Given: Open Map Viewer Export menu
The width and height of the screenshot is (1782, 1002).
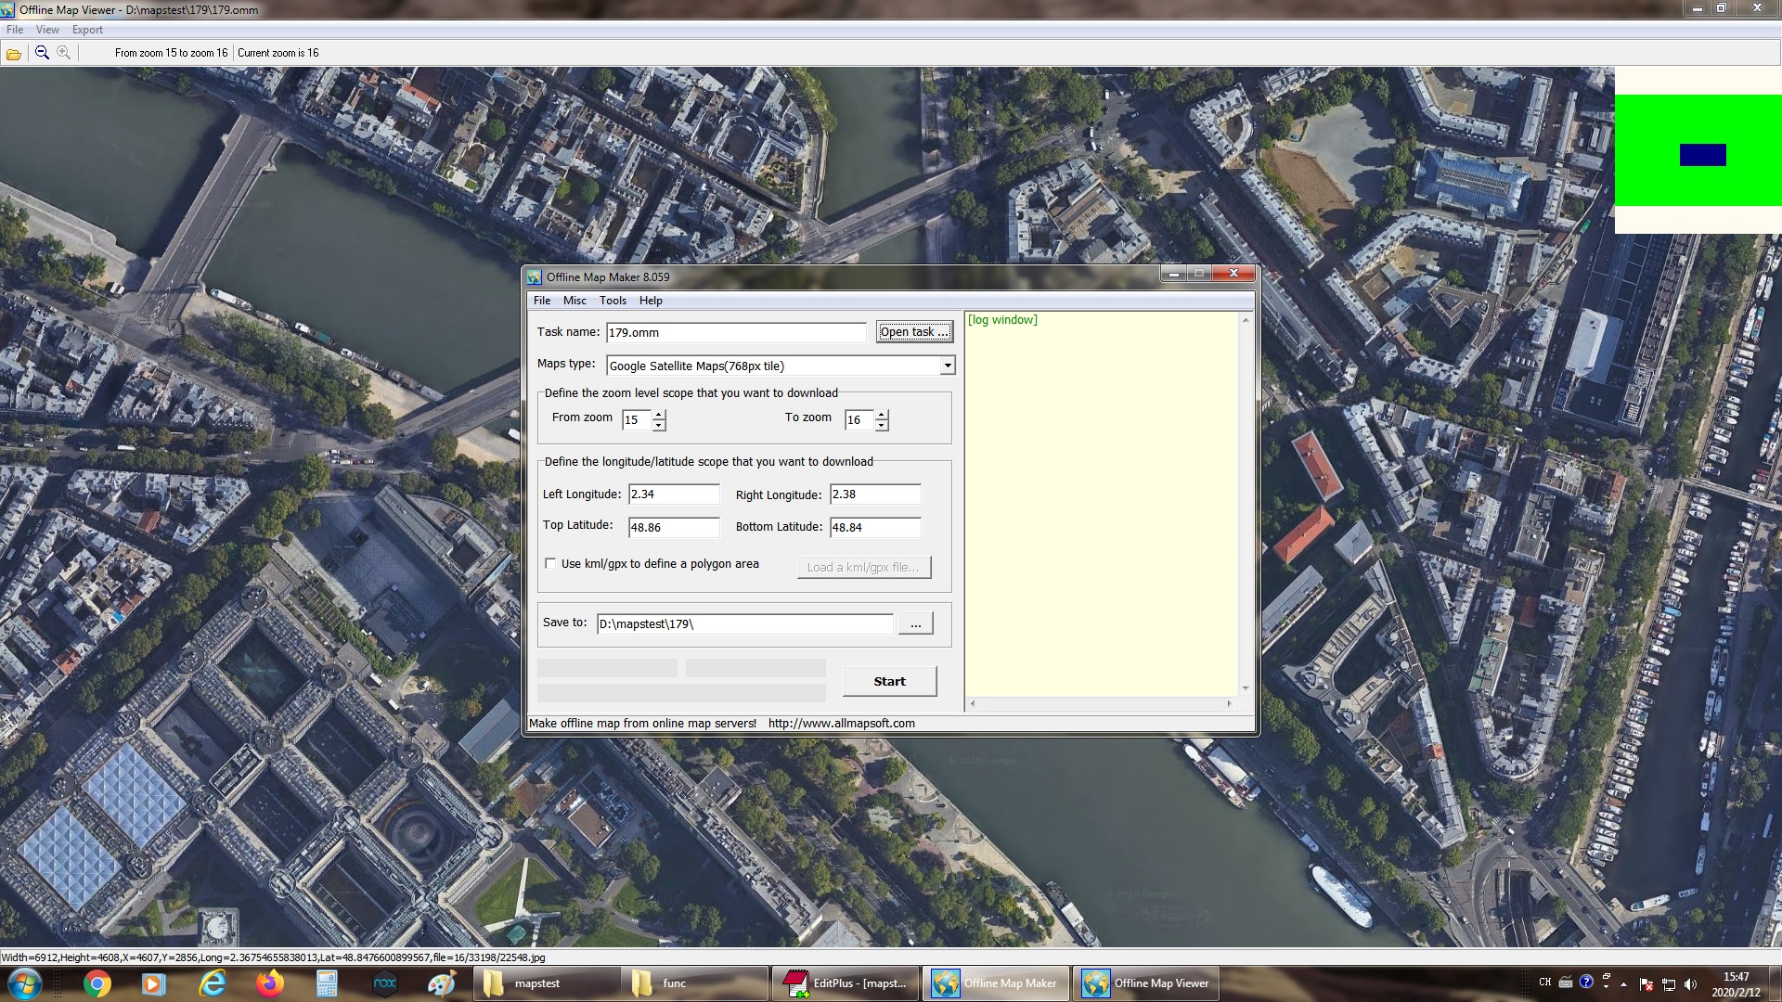Looking at the screenshot, I should [87, 30].
